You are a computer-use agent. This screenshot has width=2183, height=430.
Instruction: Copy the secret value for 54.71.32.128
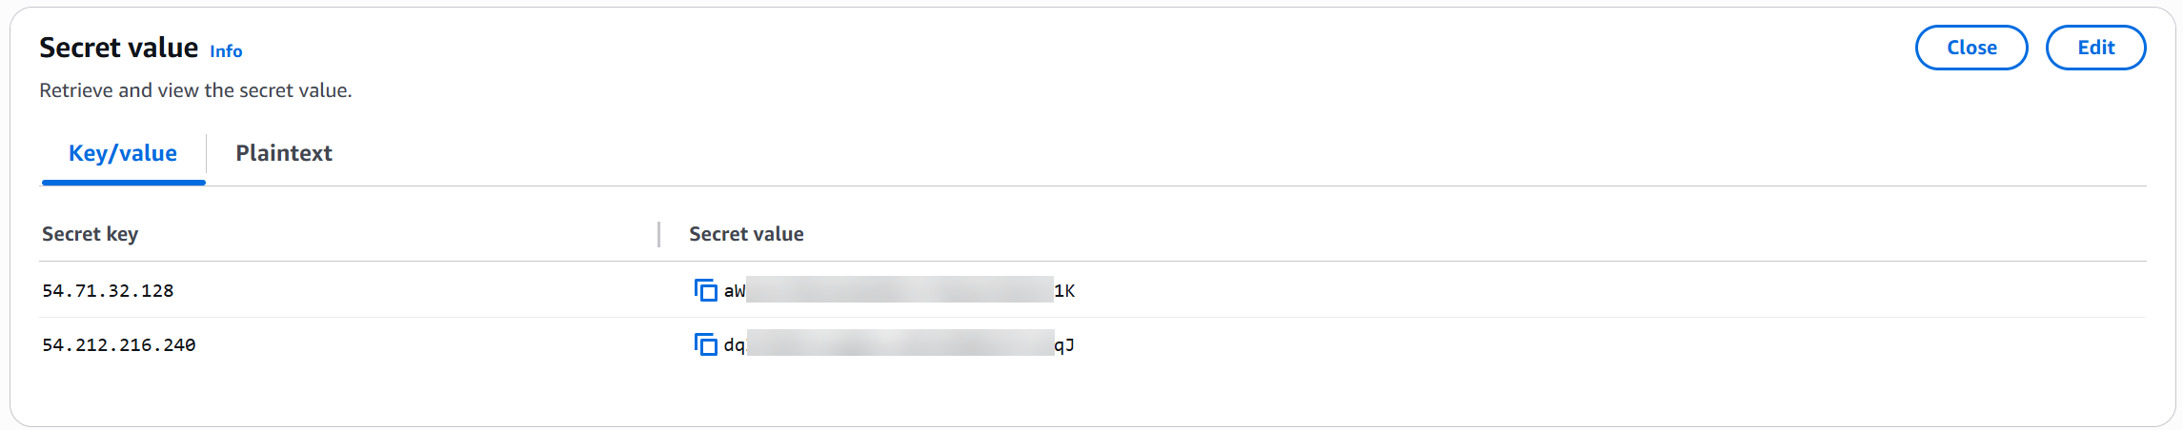point(705,290)
